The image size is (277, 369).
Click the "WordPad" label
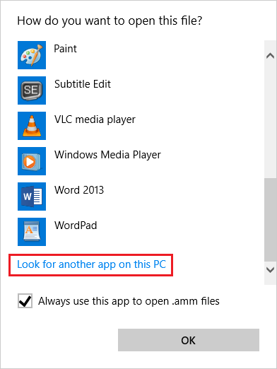tap(76, 225)
